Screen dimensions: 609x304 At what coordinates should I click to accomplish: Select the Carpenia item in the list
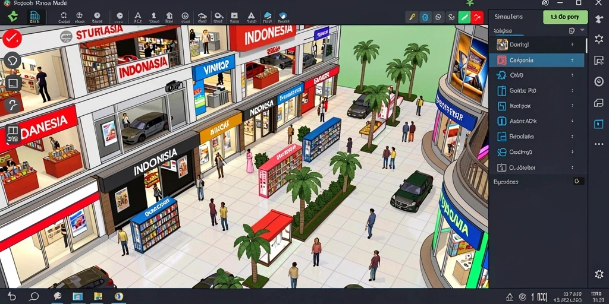(536, 61)
